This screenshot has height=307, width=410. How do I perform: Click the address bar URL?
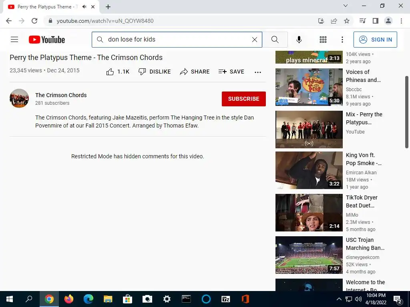[x=105, y=21]
